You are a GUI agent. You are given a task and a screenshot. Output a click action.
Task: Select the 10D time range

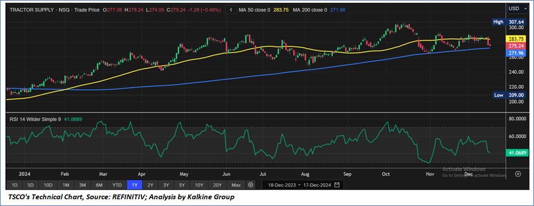48,185
